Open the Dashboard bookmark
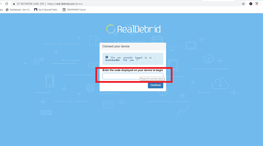This screenshot has height=146, width=263. tap(18, 10)
